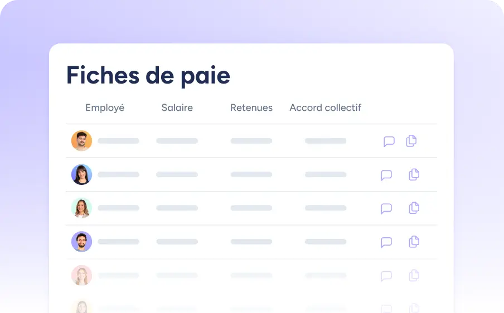Open comments for the dark-haired woman's row
The width and height of the screenshot is (504, 313).
pyautogui.click(x=386, y=175)
